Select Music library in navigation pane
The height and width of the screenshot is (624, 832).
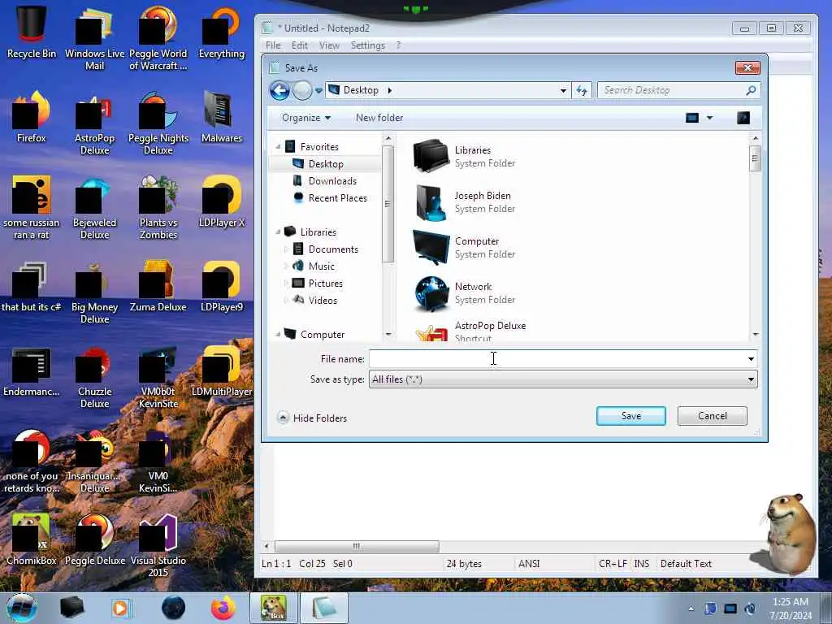tap(321, 266)
